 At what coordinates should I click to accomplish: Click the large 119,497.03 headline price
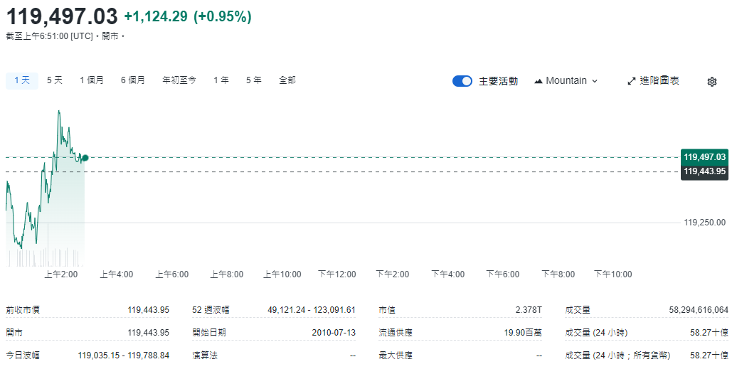tap(62, 16)
